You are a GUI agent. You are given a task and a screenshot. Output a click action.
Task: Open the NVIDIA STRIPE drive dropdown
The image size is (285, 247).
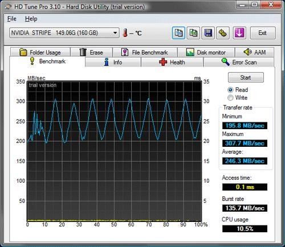coord(64,33)
